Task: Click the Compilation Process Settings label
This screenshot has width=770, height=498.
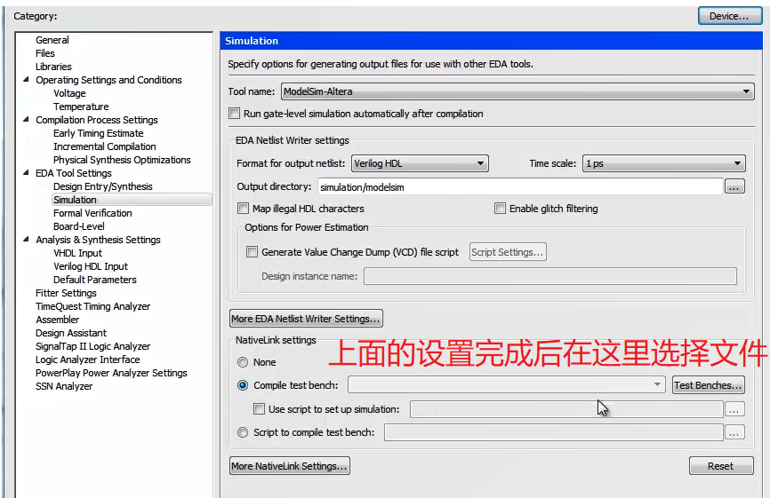Action: click(x=97, y=120)
